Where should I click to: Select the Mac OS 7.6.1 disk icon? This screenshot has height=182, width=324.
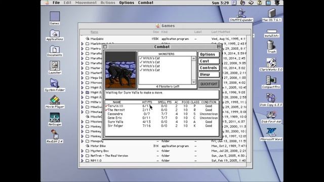pos(271,13)
